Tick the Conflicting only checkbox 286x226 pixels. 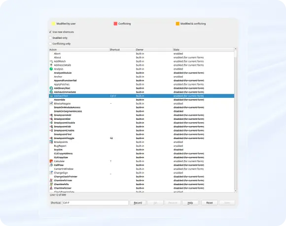click(50, 44)
